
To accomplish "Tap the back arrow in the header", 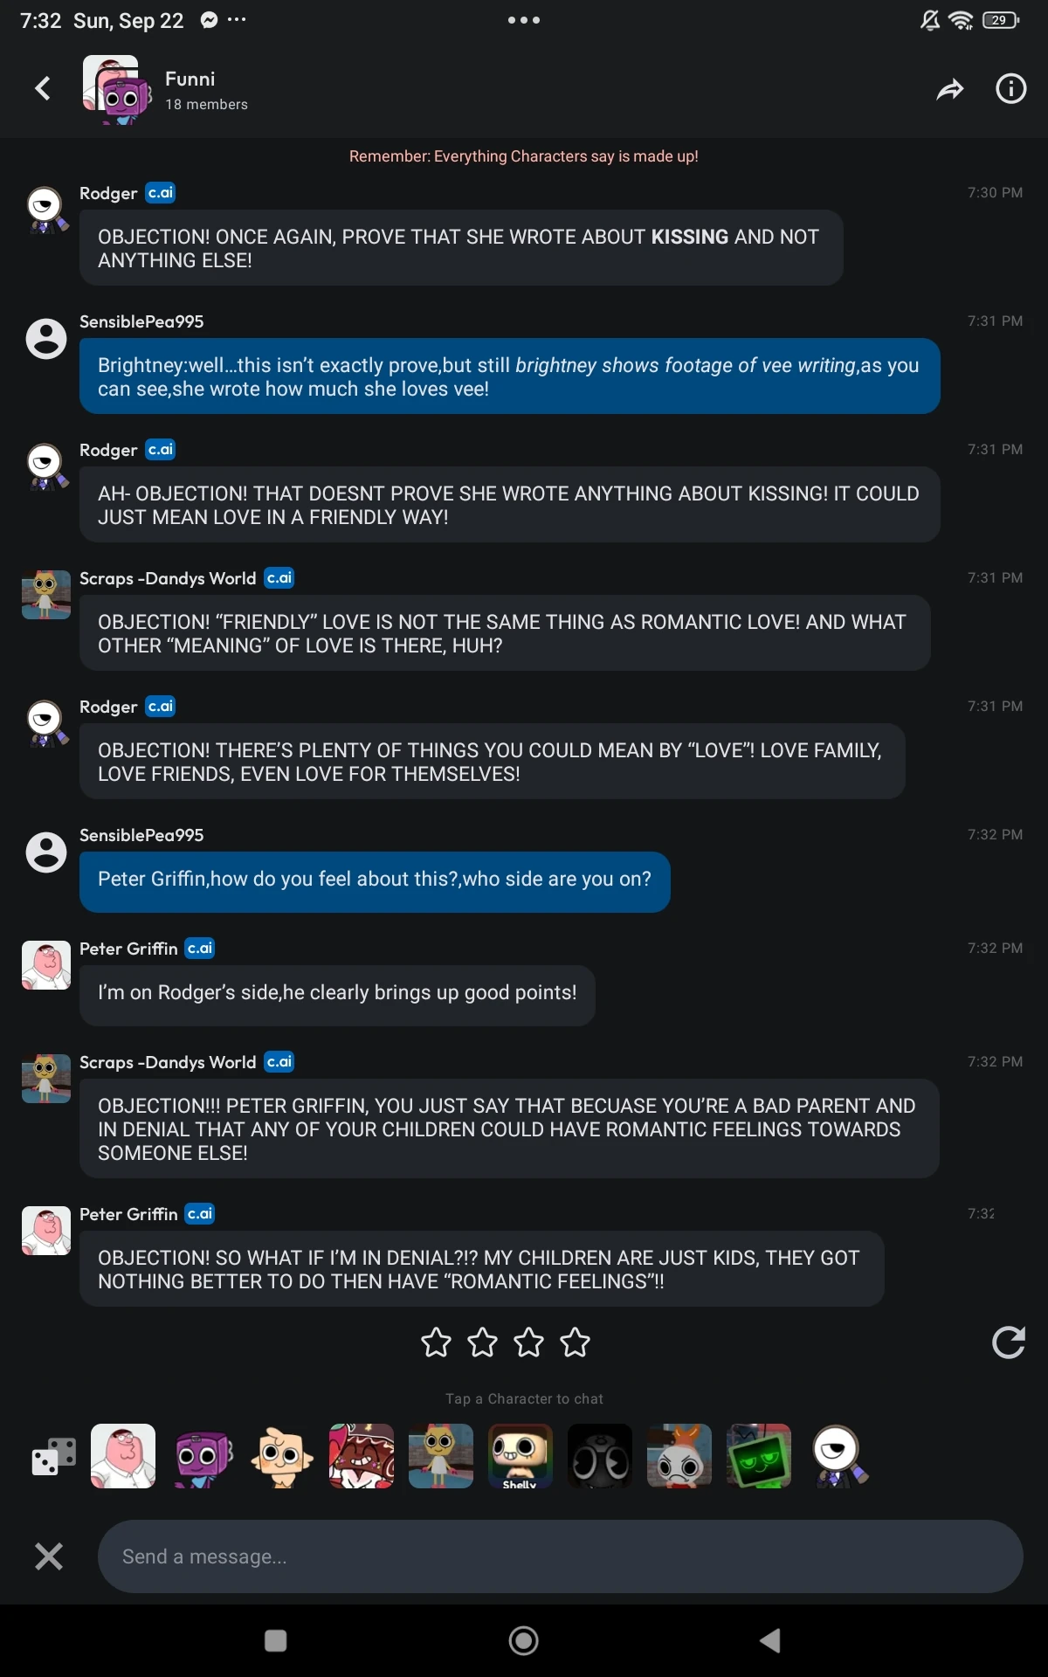I will 43,88.
